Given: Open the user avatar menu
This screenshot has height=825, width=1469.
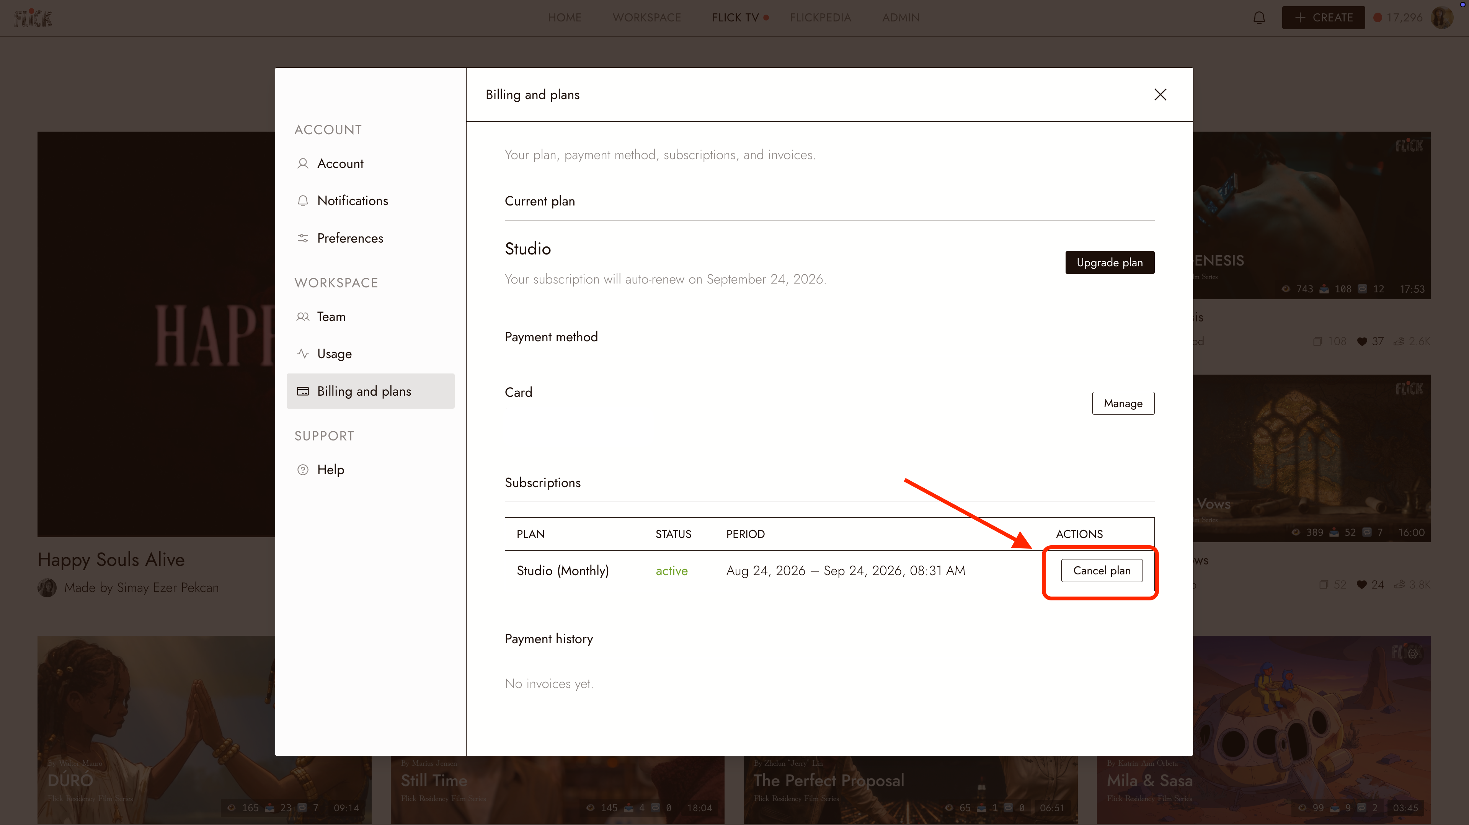Looking at the screenshot, I should click(1442, 18).
